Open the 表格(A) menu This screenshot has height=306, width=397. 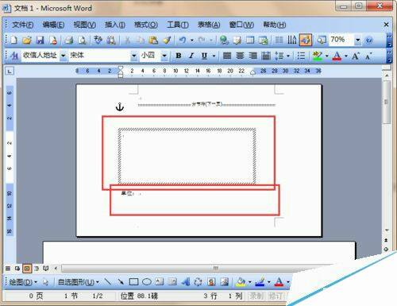tap(209, 25)
